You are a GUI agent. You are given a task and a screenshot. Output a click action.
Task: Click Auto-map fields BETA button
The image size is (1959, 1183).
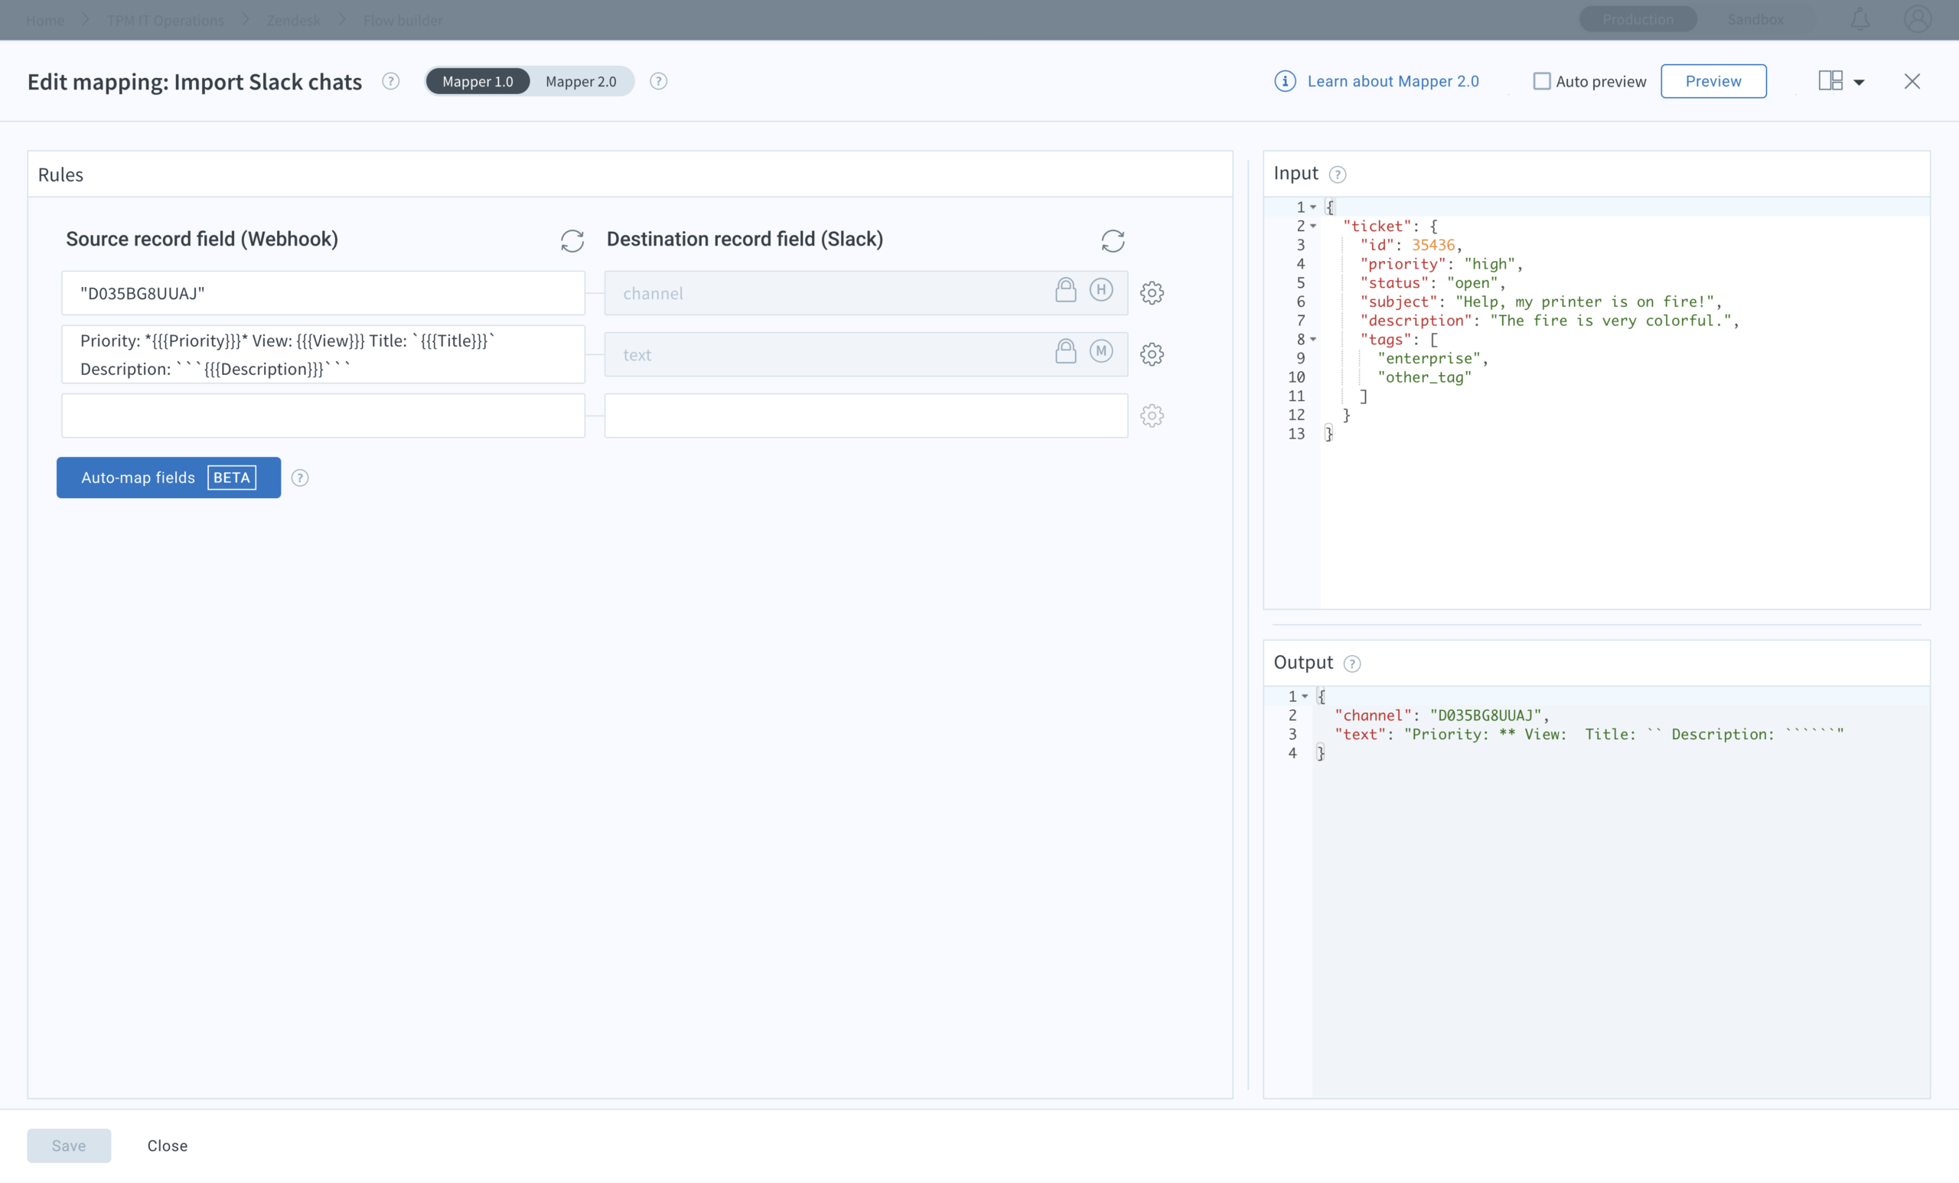[x=168, y=477]
